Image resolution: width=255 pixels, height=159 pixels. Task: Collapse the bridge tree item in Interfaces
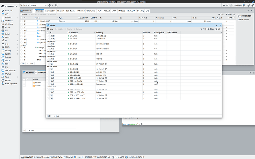click(x=36, y=48)
